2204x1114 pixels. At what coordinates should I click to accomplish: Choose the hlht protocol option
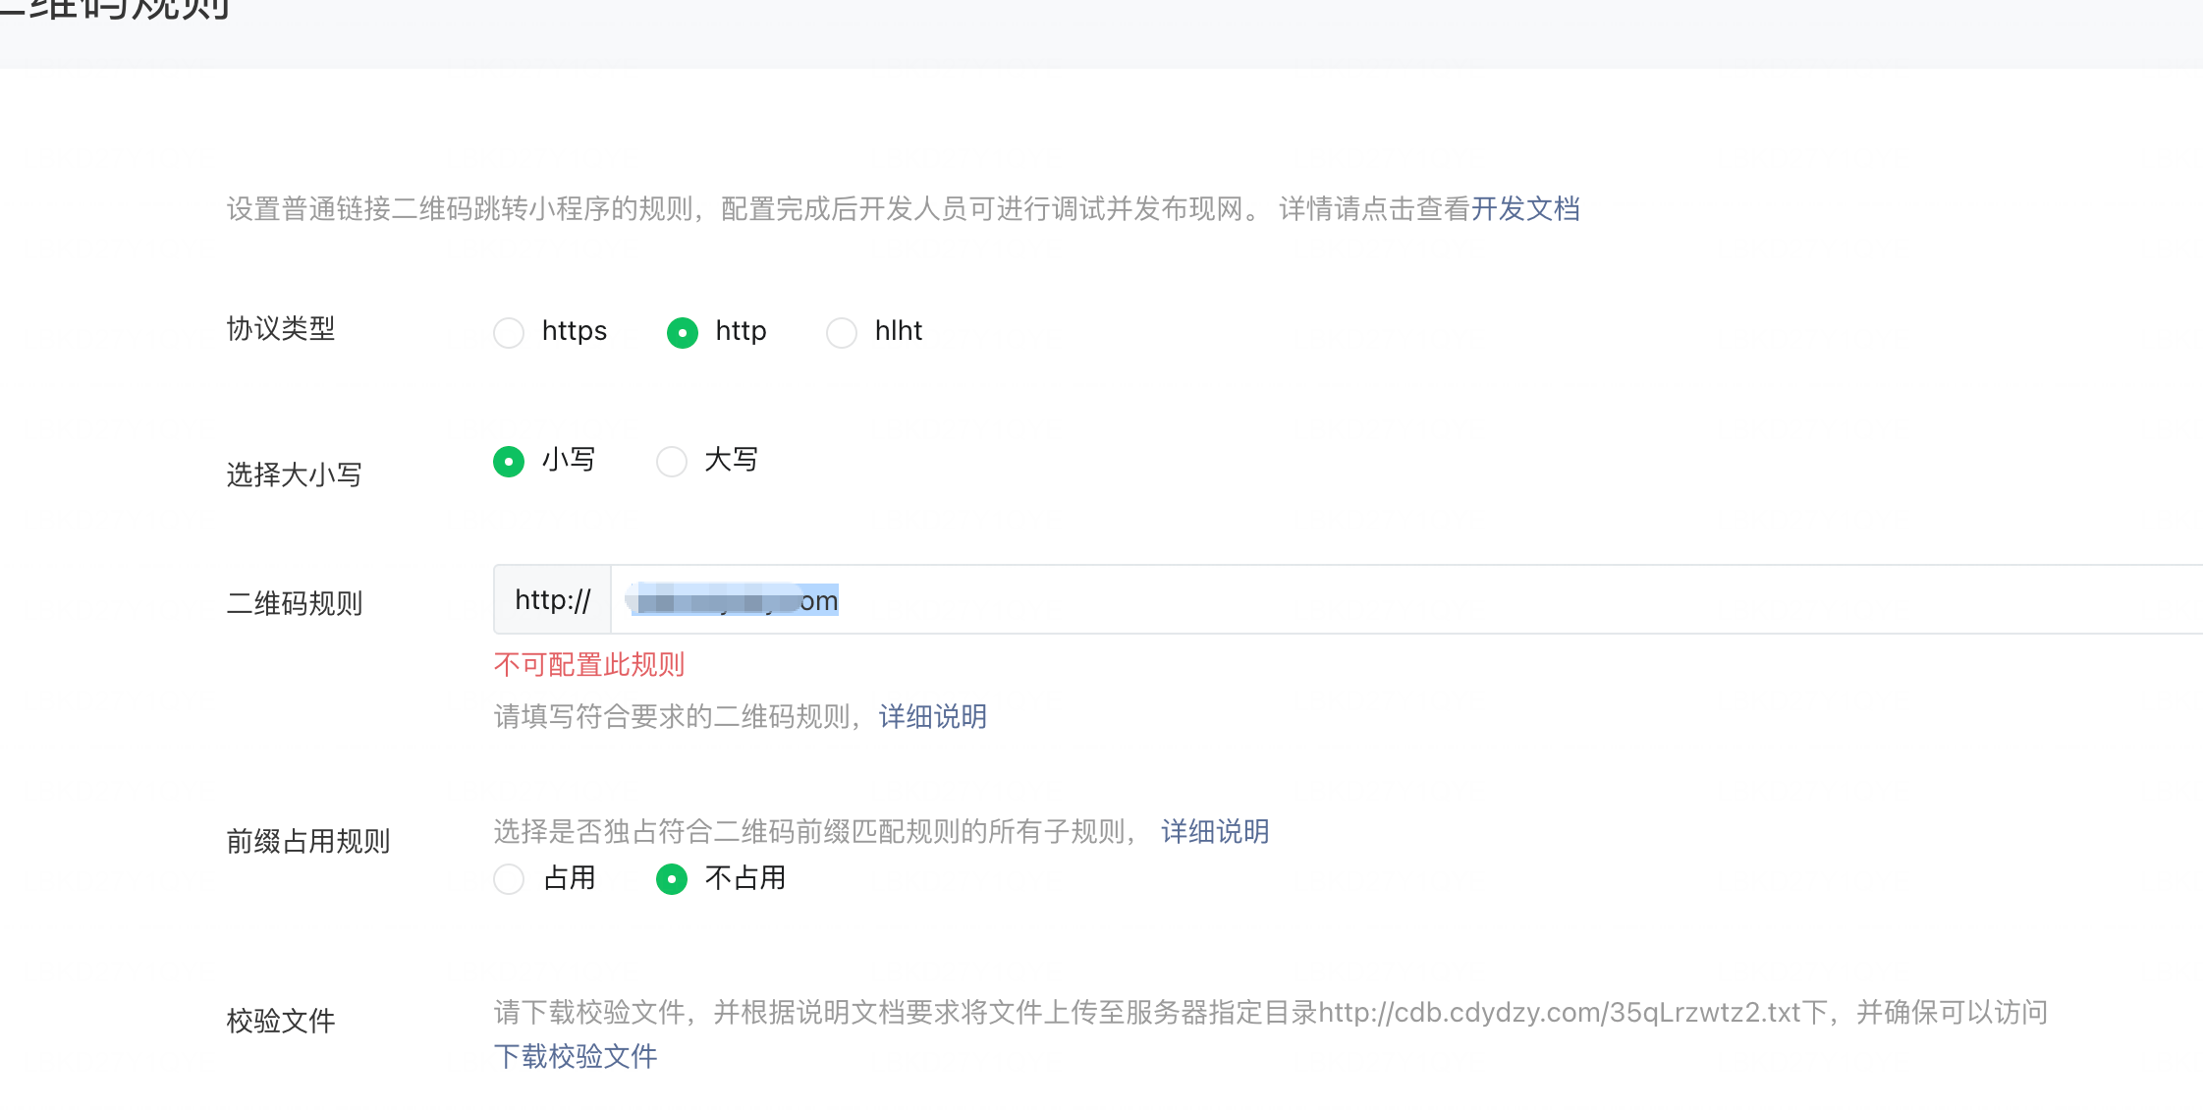(x=842, y=333)
